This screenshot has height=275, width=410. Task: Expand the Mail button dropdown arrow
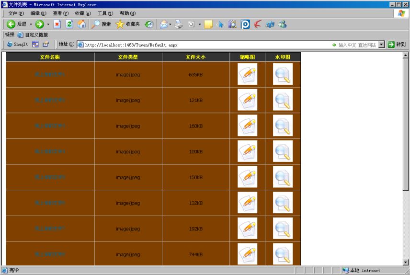pyautogui.click(x=170, y=24)
